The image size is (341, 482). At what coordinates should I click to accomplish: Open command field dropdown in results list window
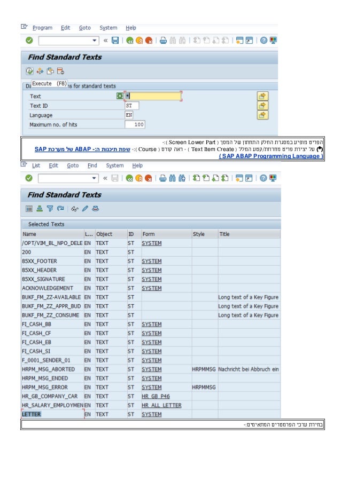pyautogui.click(x=94, y=178)
